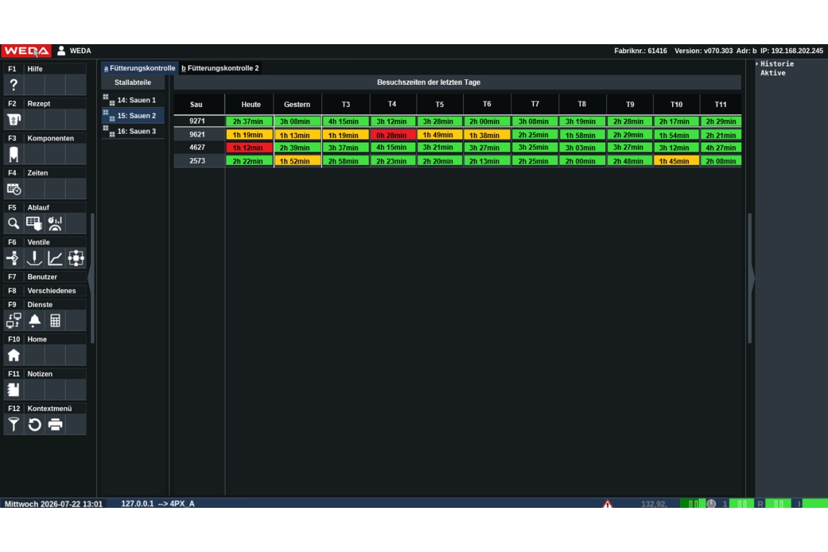Click the Kontextmenü filter funnel icon

13,424
